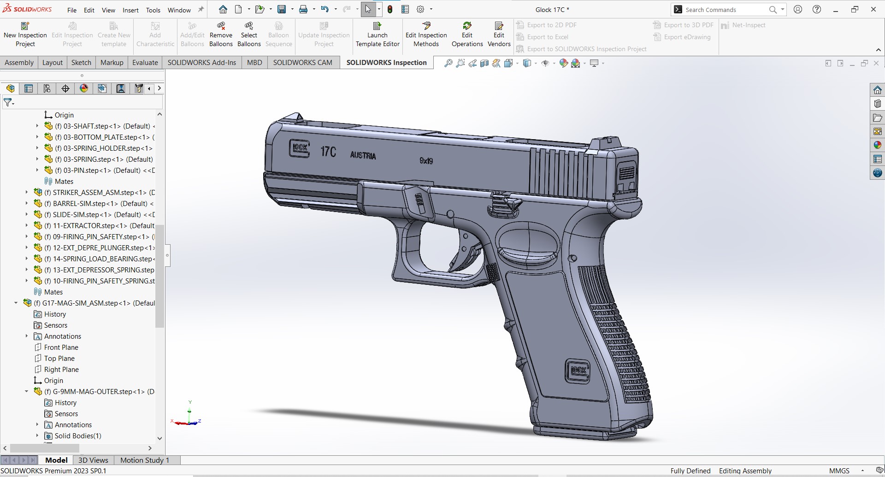Switch to the MBD tab
885x477 pixels.
(254, 63)
